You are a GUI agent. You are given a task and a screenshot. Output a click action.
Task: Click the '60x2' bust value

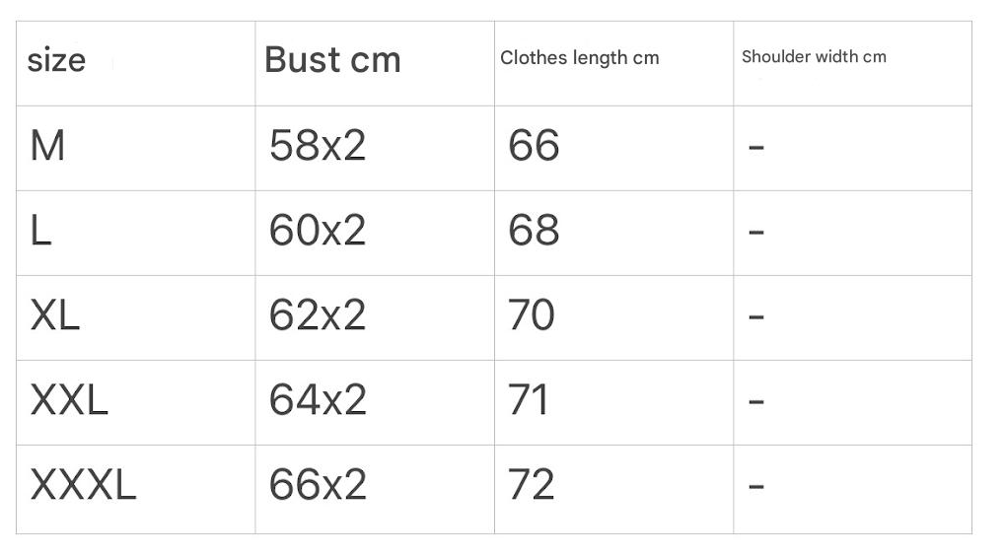click(x=317, y=231)
